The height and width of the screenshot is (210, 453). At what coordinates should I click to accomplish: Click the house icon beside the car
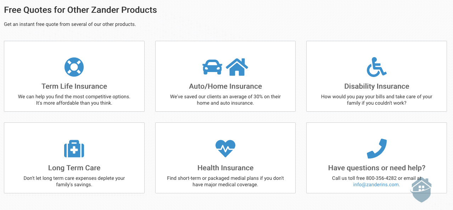point(237,67)
